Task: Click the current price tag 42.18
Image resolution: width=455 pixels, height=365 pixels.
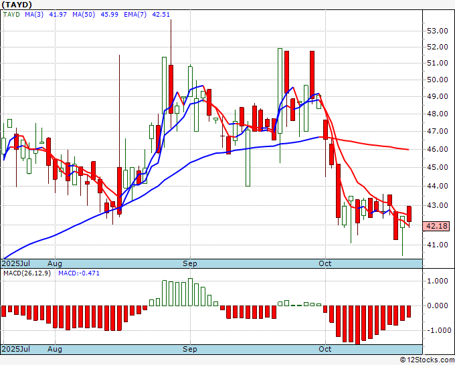Action: coord(436,226)
